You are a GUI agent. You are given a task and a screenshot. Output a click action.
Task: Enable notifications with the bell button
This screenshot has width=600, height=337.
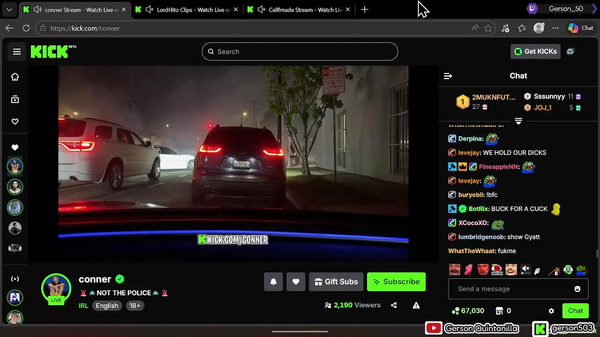pyautogui.click(x=273, y=282)
